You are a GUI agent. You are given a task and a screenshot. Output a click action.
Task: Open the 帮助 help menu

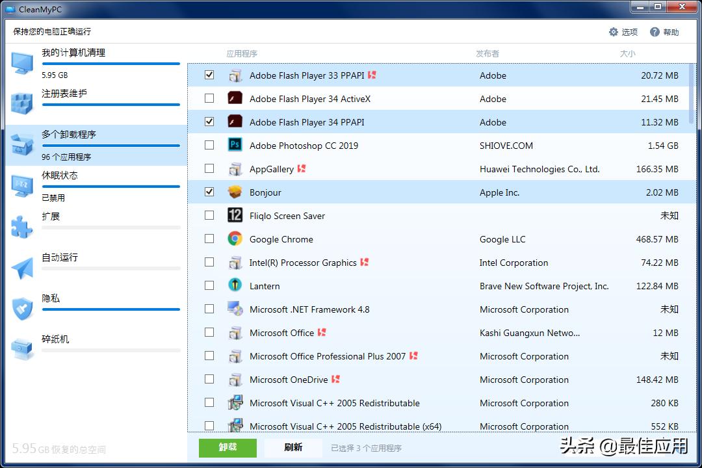click(664, 32)
